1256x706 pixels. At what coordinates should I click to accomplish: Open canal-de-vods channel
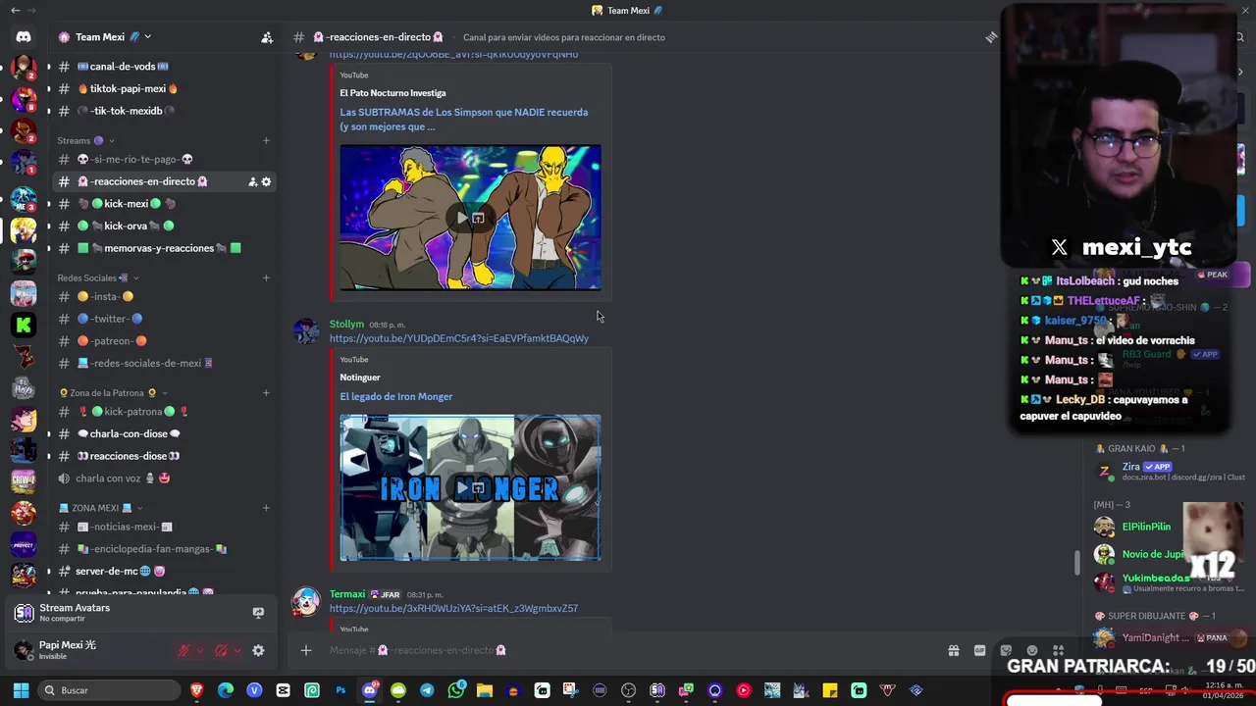[x=129, y=67]
